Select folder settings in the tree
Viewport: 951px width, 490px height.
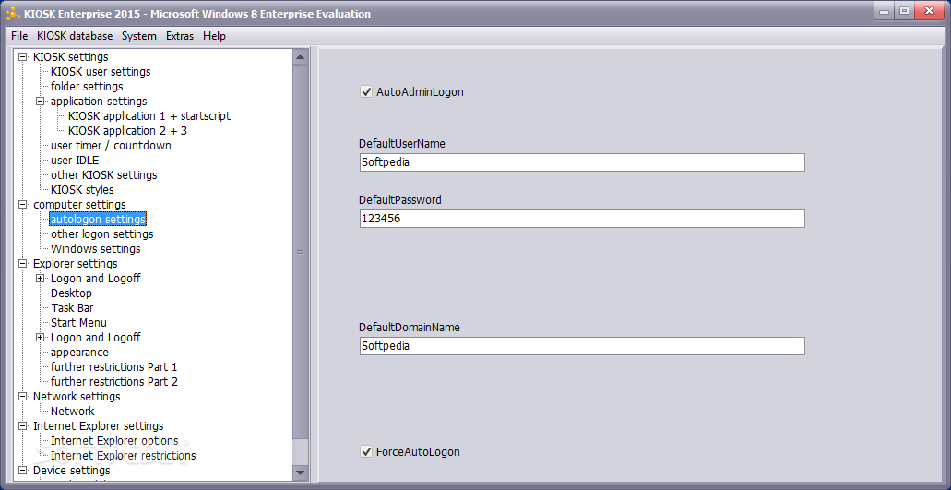(x=87, y=87)
